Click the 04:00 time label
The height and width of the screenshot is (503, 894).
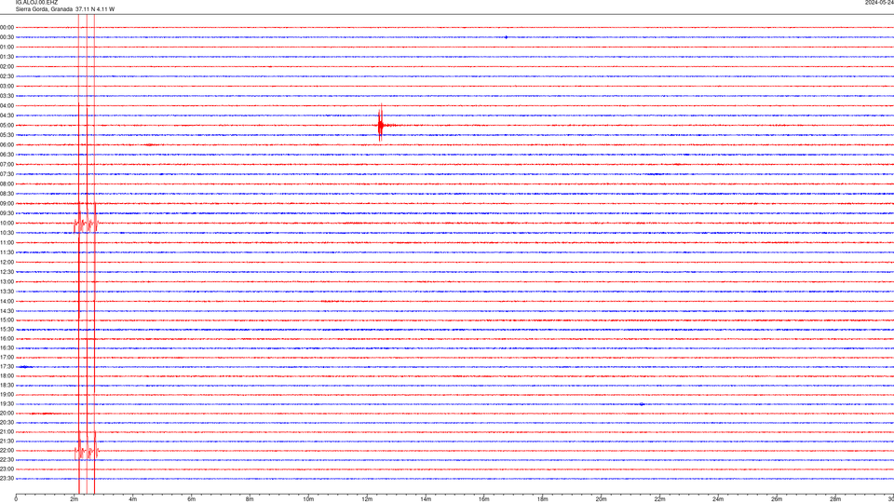tap(7, 105)
